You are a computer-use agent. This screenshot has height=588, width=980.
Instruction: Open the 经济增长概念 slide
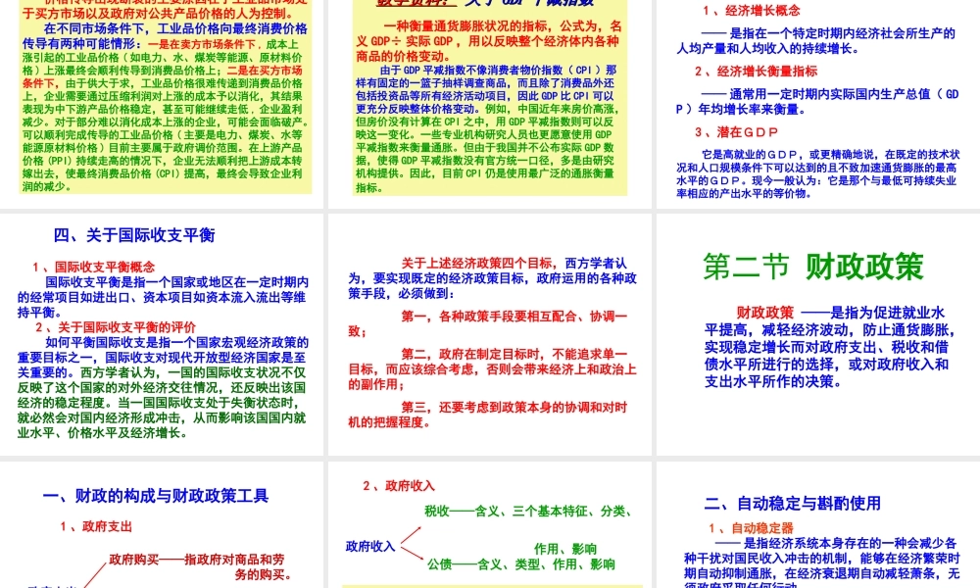(816, 98)
